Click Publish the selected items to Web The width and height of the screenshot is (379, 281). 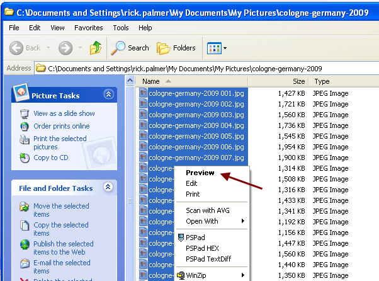[64, 248]
